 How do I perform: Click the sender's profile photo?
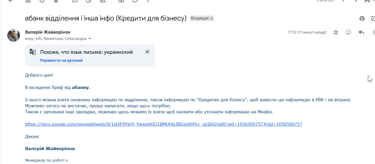click(14, 35)
